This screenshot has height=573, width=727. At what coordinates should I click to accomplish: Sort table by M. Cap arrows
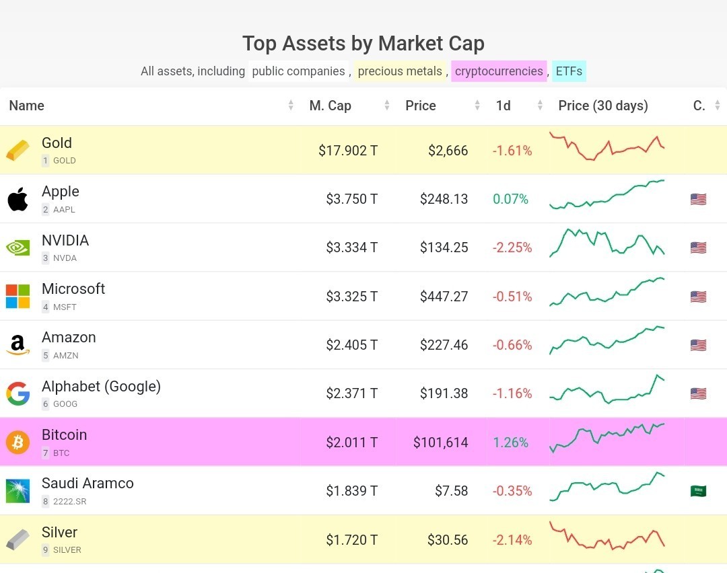[x=386, y=106]
